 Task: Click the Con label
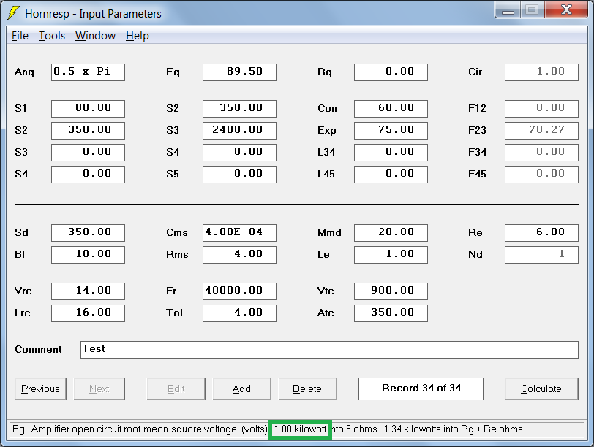(x=327, y=109)
